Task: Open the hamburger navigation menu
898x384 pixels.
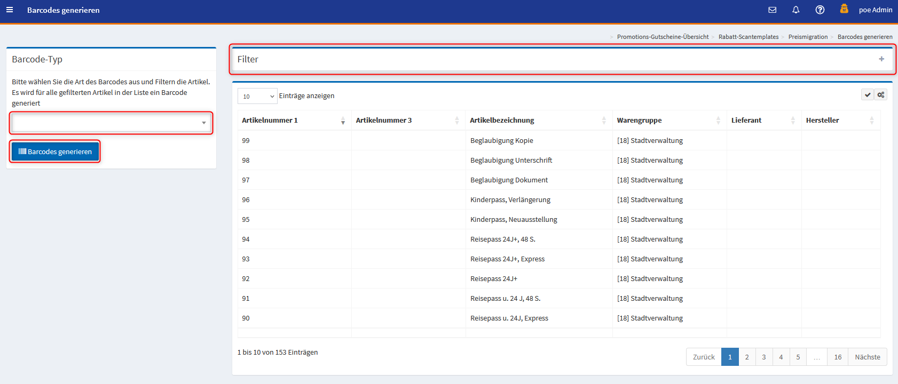Action: point(10,10)
